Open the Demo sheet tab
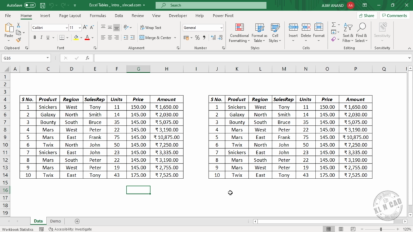This screenshot has width=413, height=232. (x=55, y=221)
